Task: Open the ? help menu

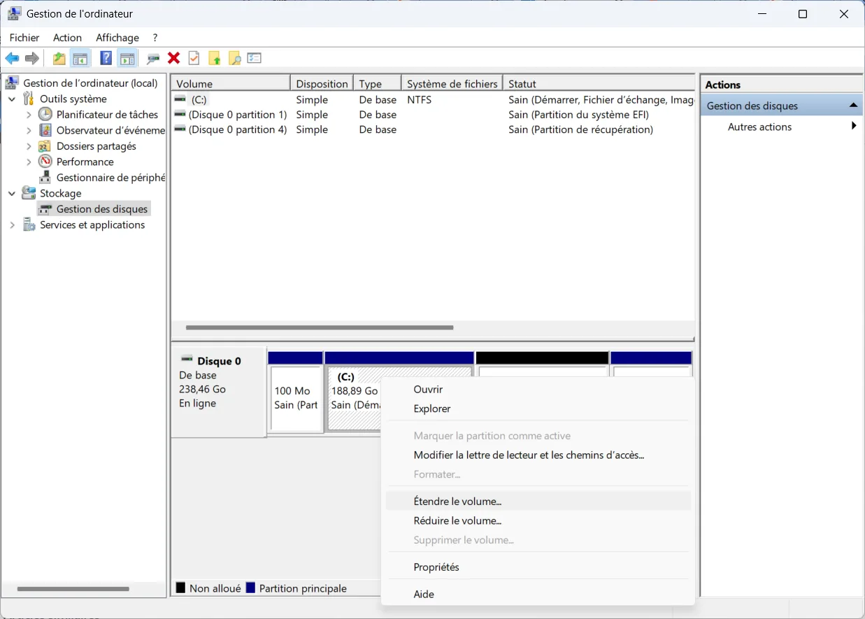Action: [x=155, y=38]
